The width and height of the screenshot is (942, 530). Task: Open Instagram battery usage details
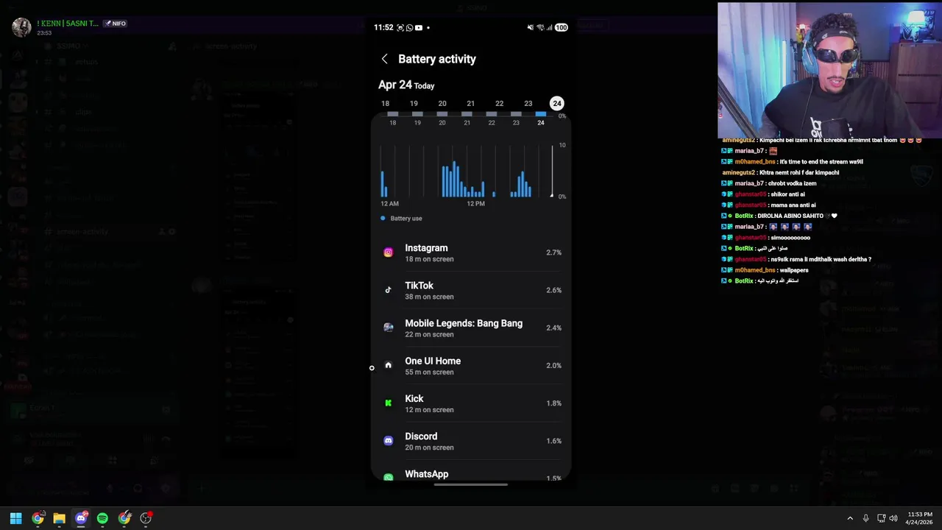click(x=471, y=252)
